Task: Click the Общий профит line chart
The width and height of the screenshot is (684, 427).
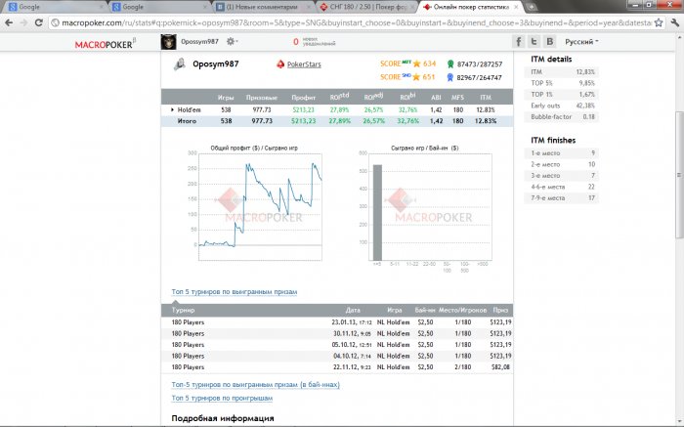Action: tap(261, 207)
